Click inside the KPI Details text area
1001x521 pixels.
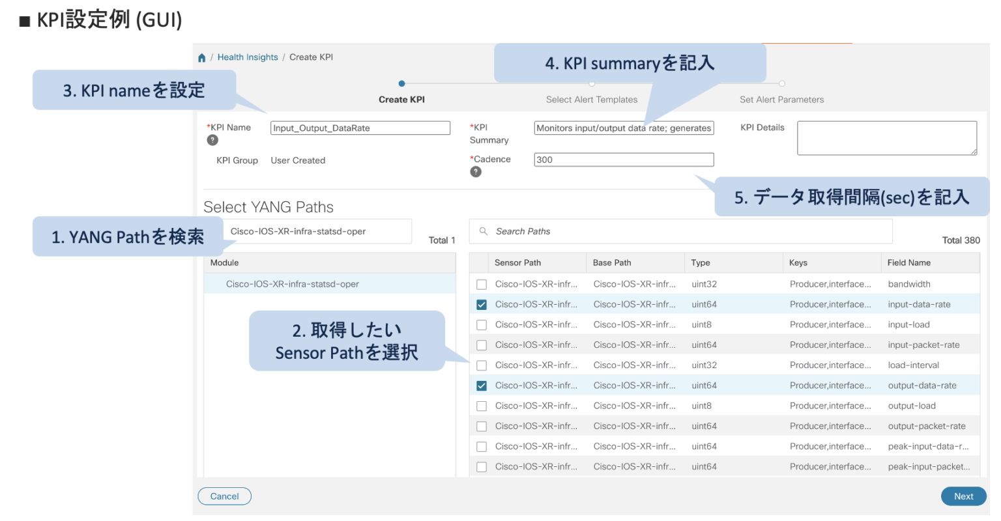(x=886, y=137)
